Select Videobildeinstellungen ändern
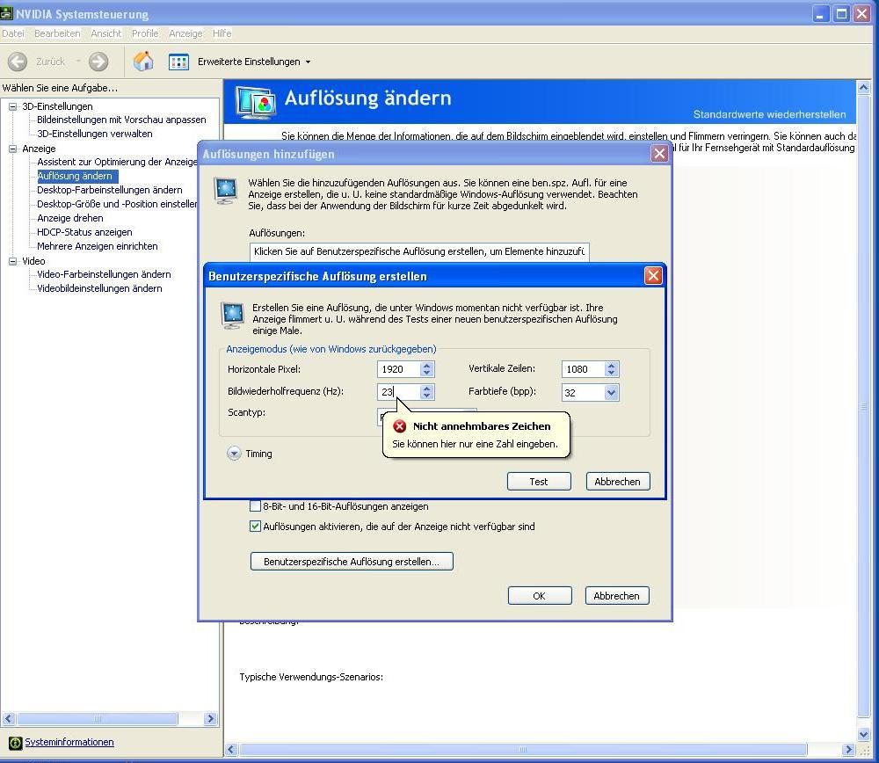Viewport: 879px width, 763px height. point(100,288)
